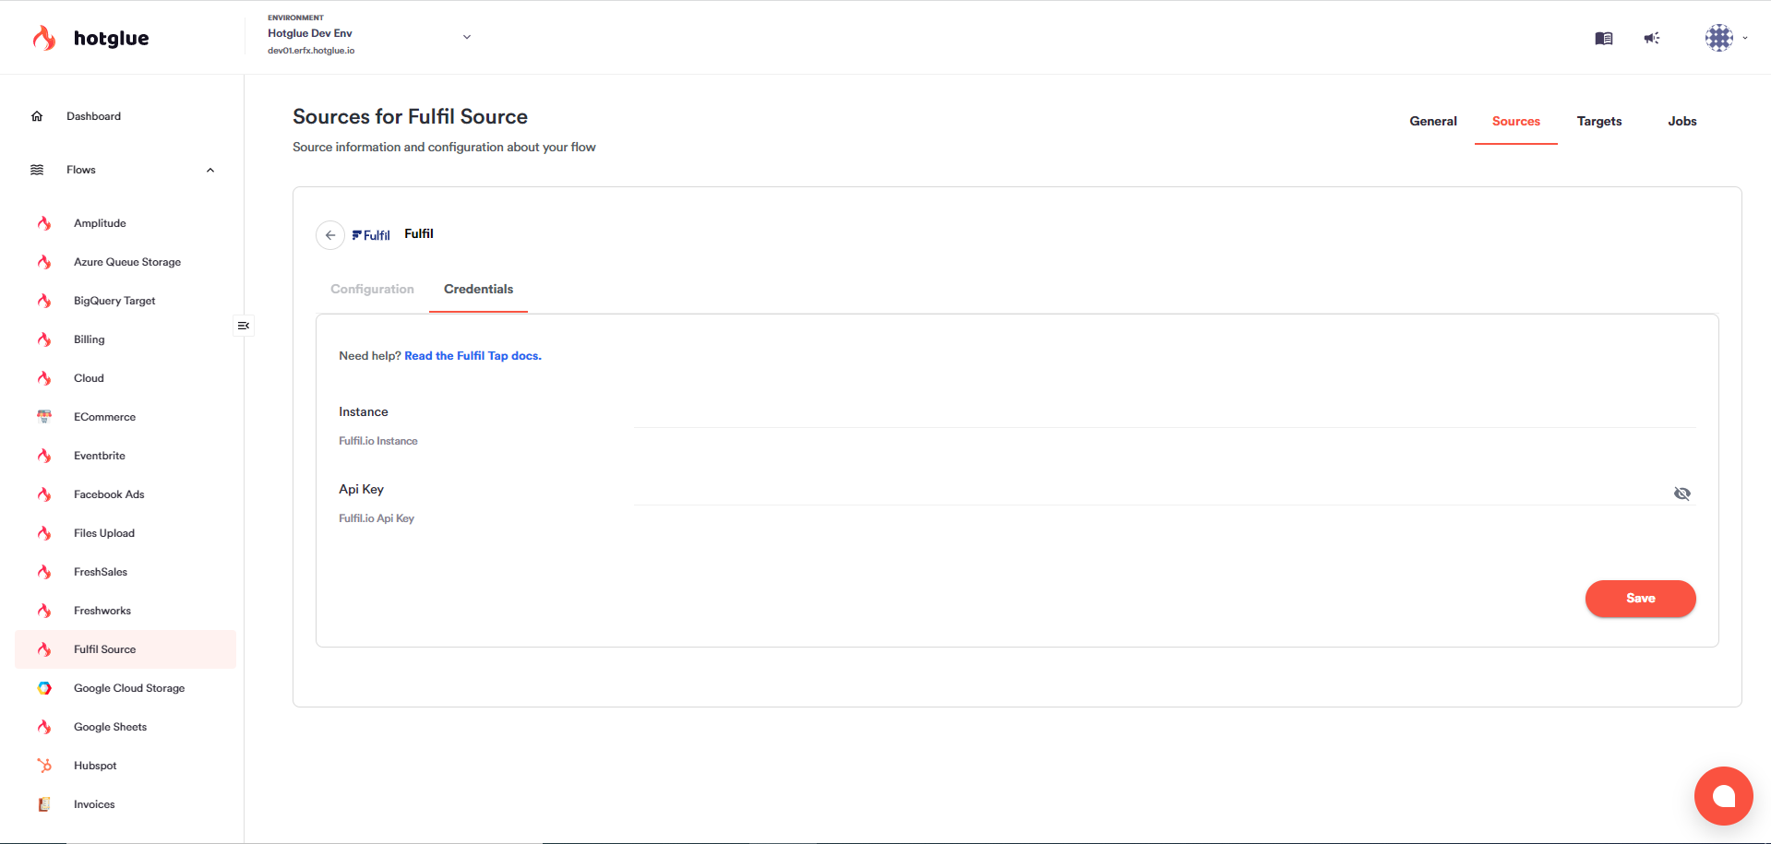Switch to the Sources tab
Viewport: 1771px width, 844px height.
[x=1516, y=122]
